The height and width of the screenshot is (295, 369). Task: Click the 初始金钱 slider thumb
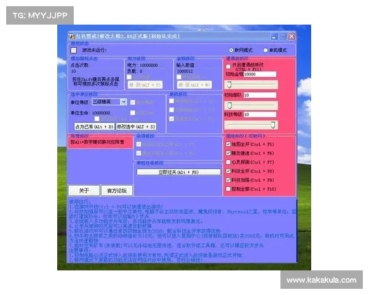click(x=229, y=84)
